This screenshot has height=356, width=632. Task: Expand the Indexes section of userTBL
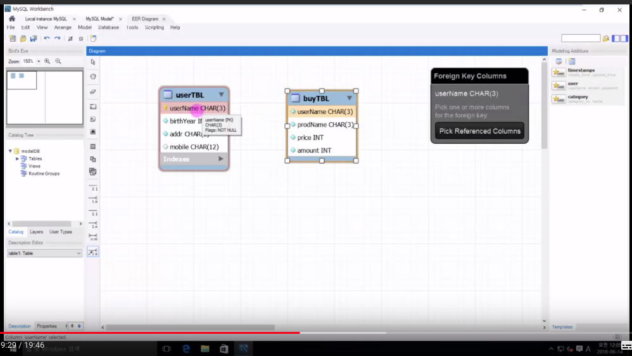pyautogui.click(x=221, y=159)
